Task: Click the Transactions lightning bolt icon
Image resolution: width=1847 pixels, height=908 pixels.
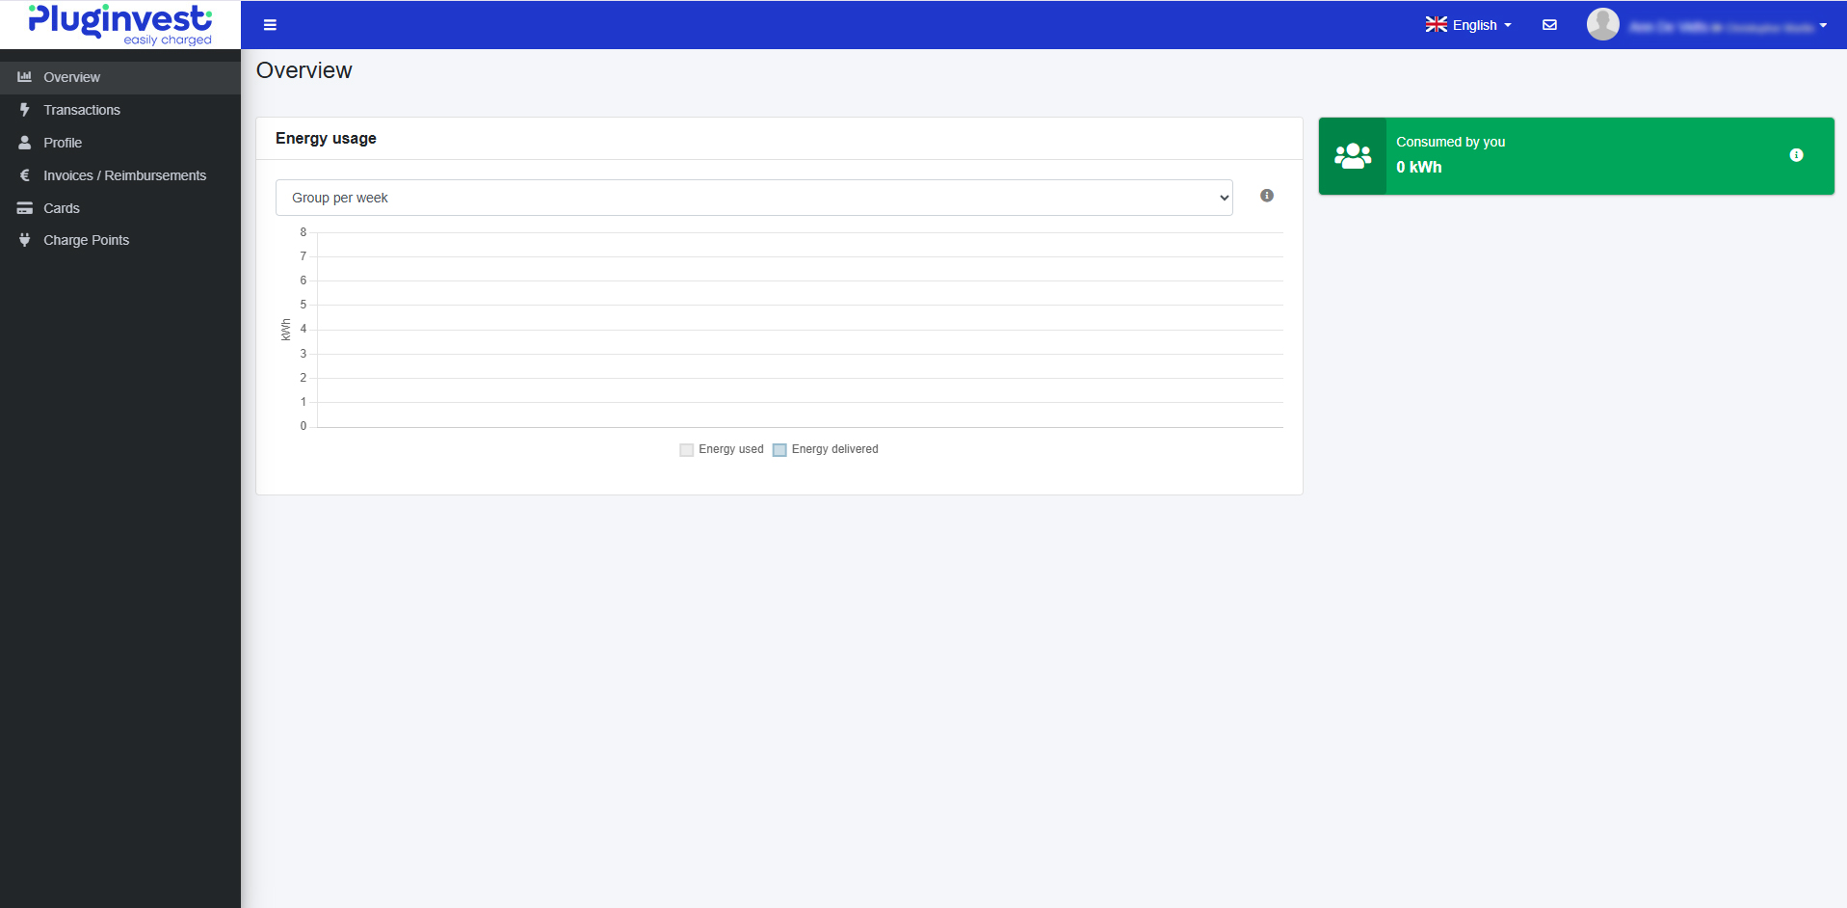Action: tap(25, 110)
